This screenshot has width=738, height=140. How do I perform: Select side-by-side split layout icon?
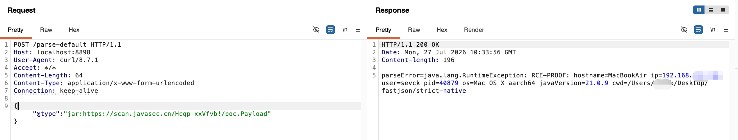point(699,10)
